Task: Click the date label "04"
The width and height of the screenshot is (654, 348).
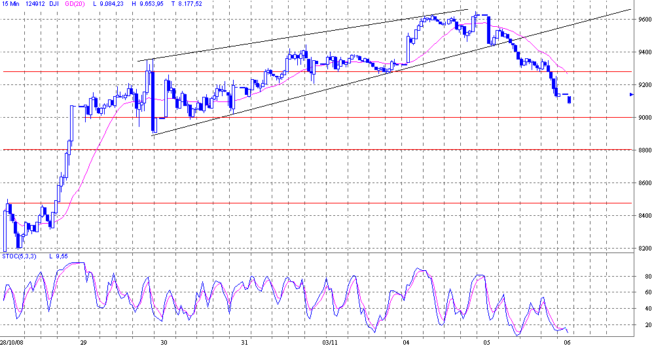Action: coord(407,343)
